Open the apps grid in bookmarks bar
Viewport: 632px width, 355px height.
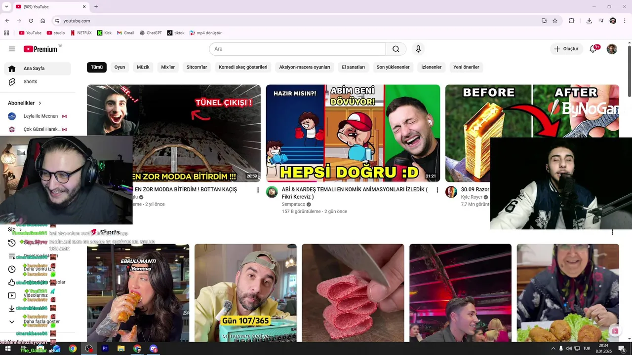pyautogui.click(x=6, y=33)
